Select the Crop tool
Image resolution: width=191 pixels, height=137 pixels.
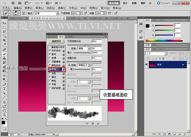[x=4, y=40]
